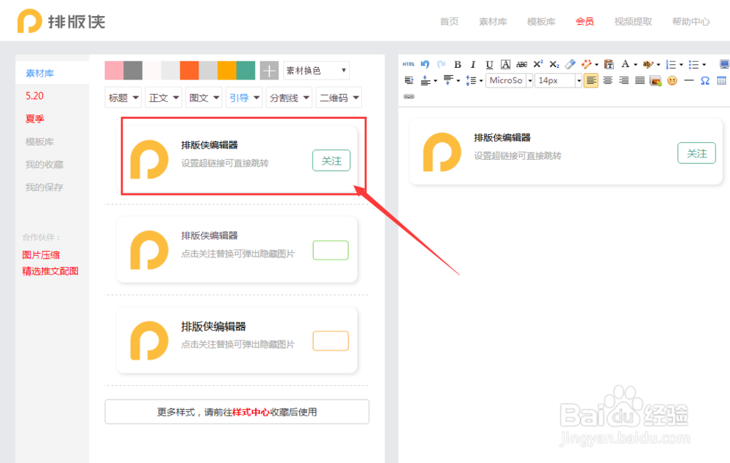730x463 pixels.
Task: Open 首页 in the top navigation
Action: [x=449, y=21]
